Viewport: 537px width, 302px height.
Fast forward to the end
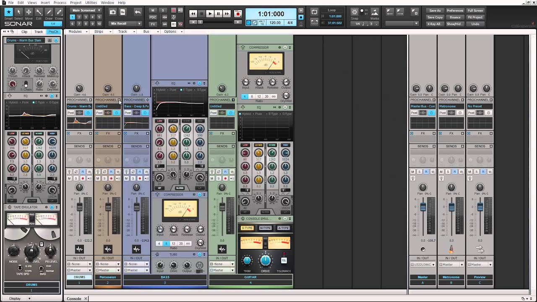tap(227, 14)
